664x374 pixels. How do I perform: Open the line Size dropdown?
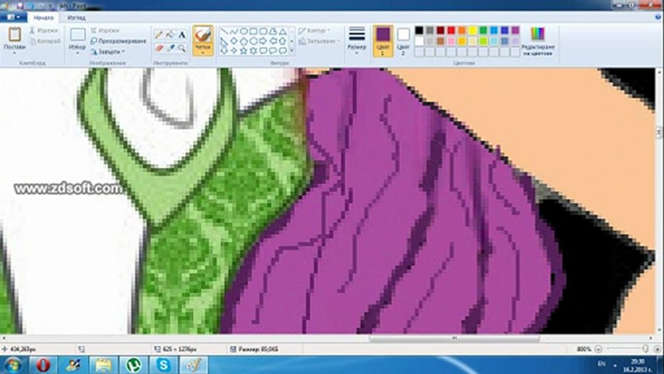(x=357, y=40)
